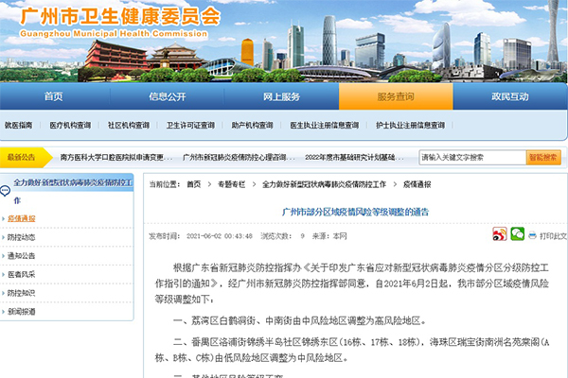
Task: Share the article on Weibo icon
Action: [x=500, y=234]
